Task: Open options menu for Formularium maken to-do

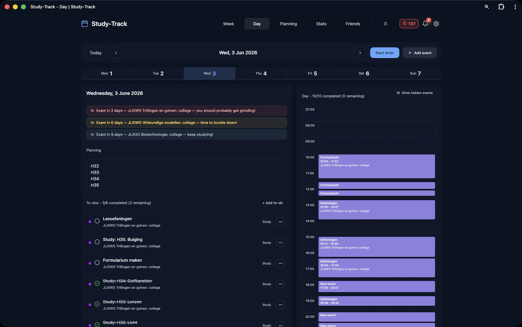Action: coord(280,263)
